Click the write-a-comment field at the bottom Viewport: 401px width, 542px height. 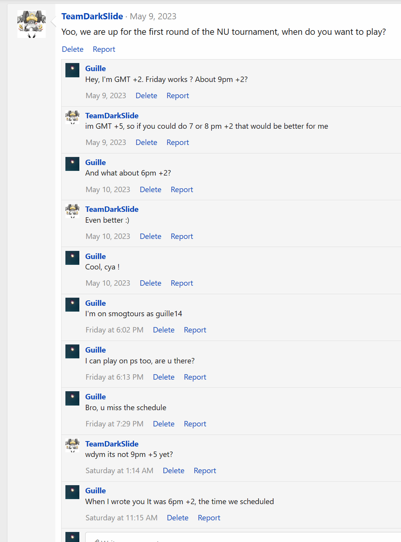(x=243, y=537)
